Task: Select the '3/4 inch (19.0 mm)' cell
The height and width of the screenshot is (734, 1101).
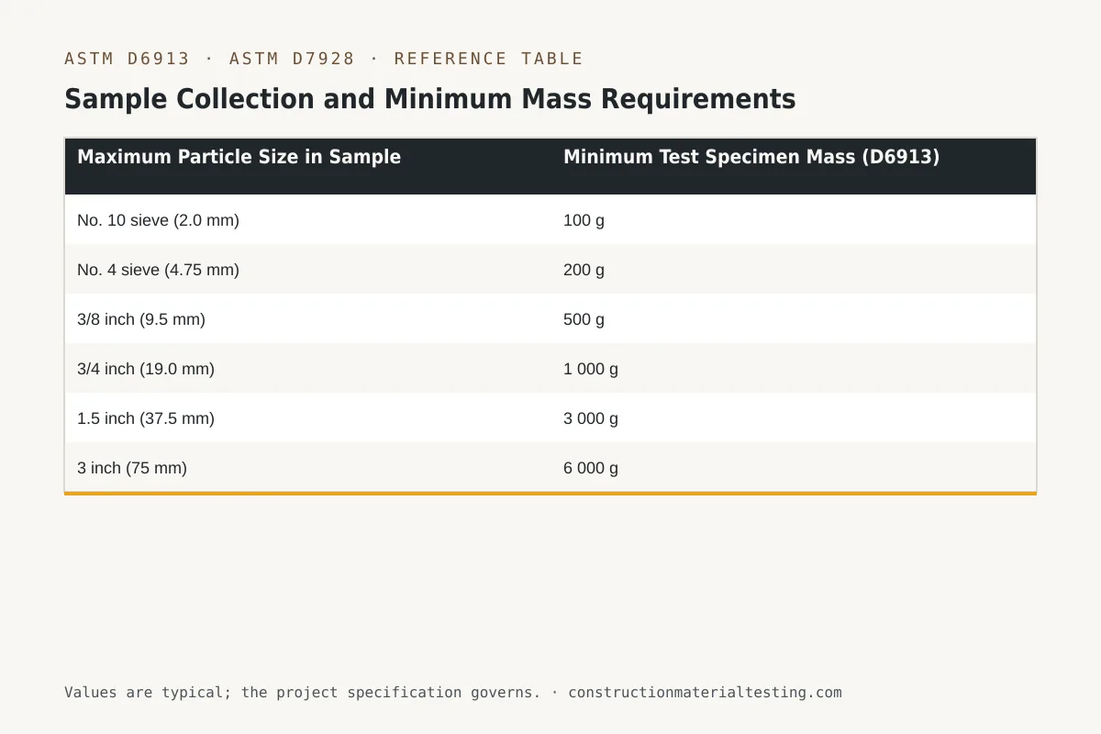Action: (307, 369)
